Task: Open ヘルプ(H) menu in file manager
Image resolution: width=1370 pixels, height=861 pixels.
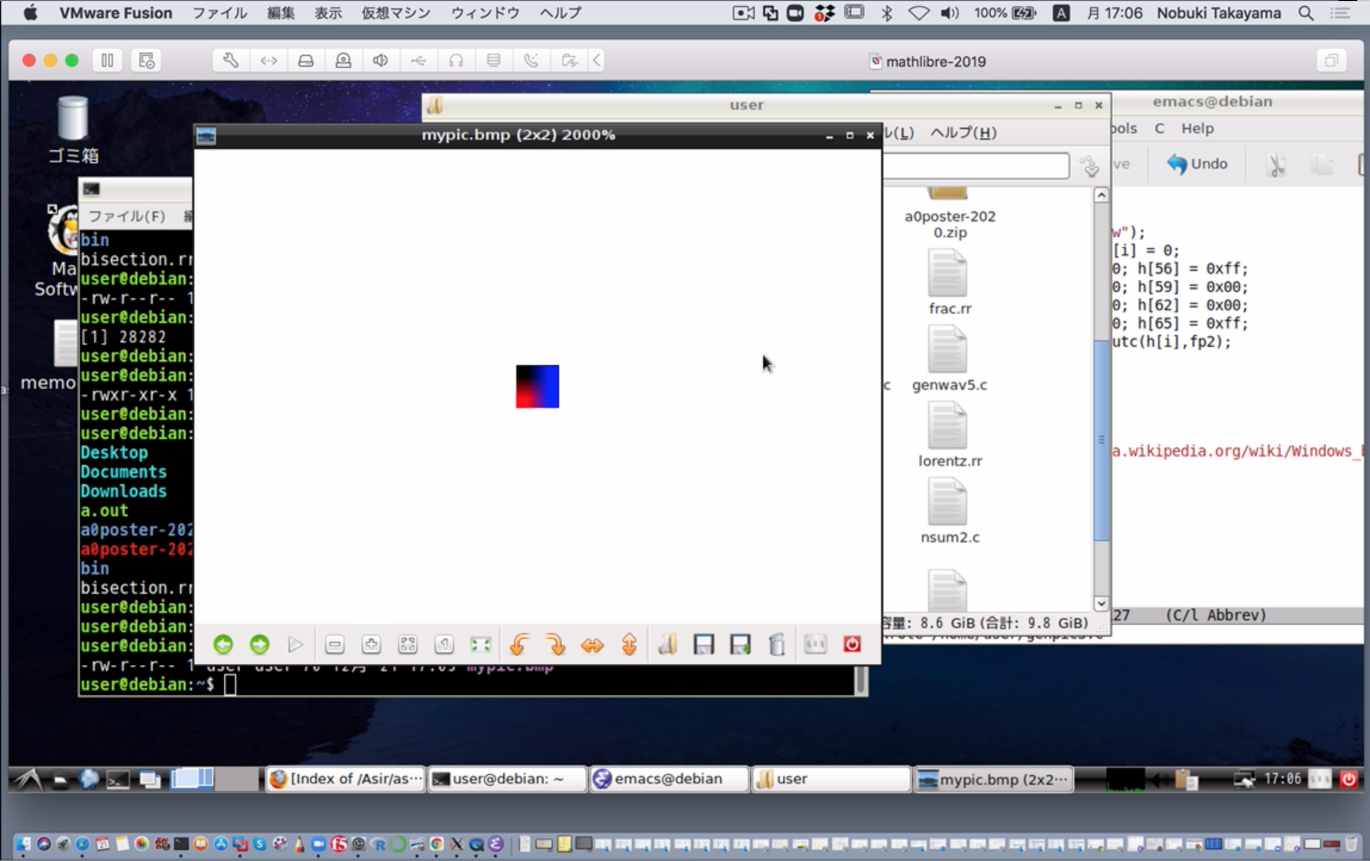Action: coord(963,133)
